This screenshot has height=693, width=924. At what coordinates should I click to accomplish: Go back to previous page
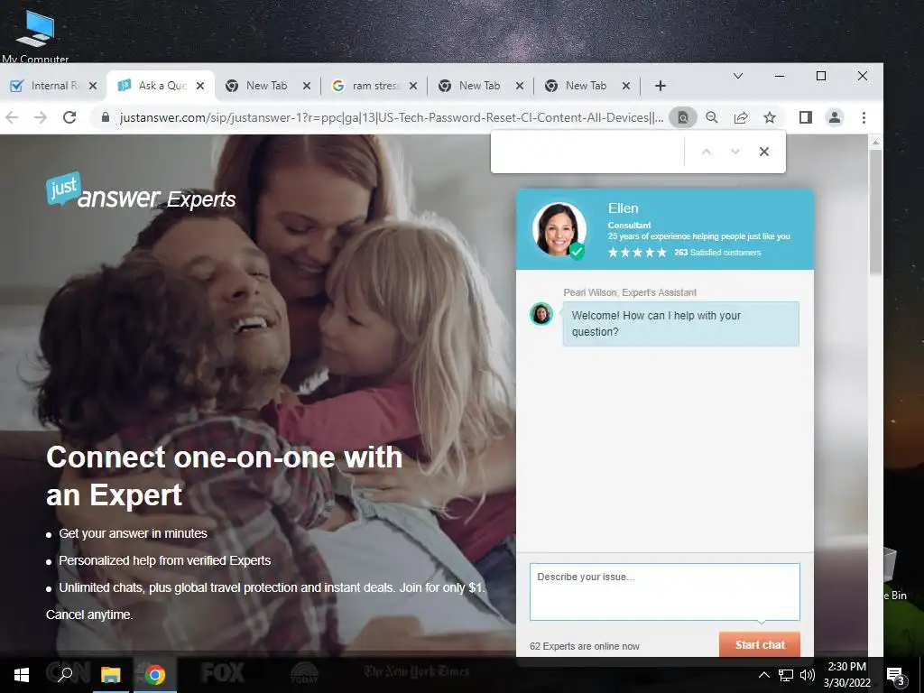[12, 117]
